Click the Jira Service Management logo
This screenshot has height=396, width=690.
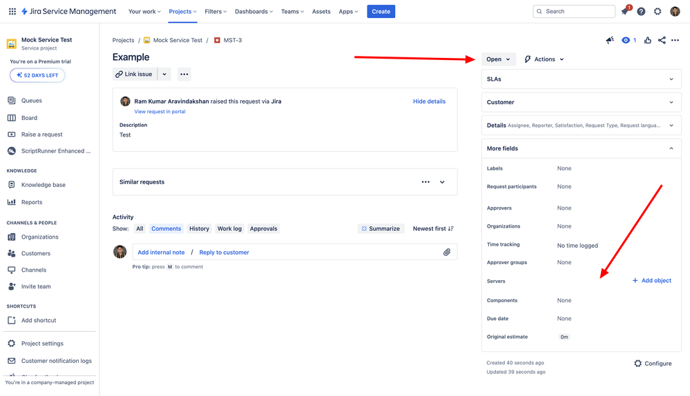pyautogui.click(x=68, y=12)
